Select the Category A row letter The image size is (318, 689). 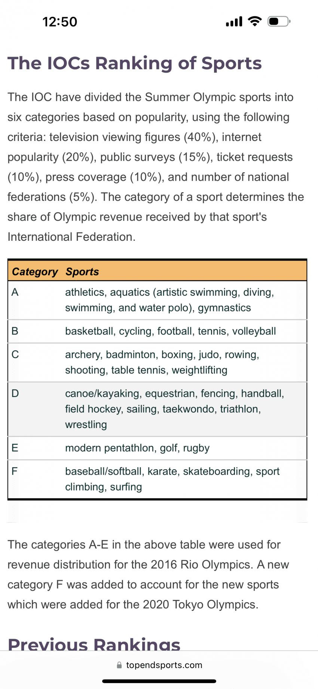point(15,292)
